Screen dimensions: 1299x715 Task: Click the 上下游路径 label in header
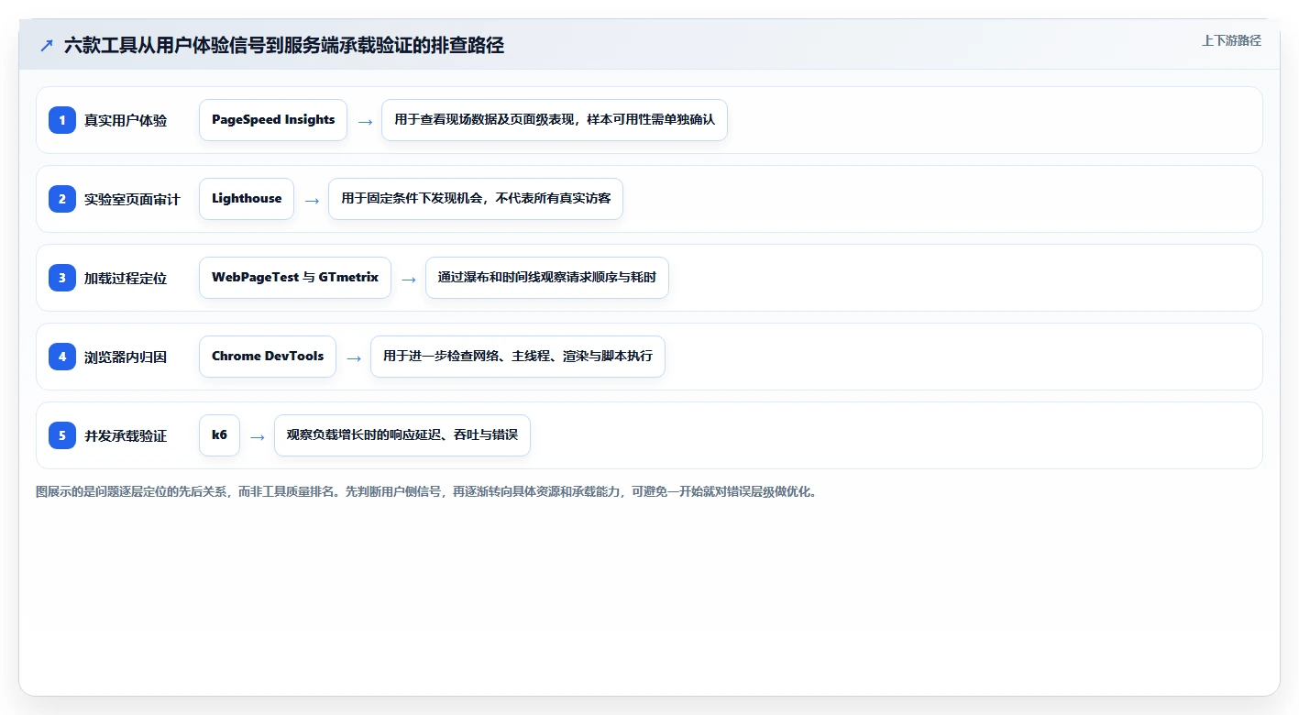pyautogui.click(x=1231, y=40)
